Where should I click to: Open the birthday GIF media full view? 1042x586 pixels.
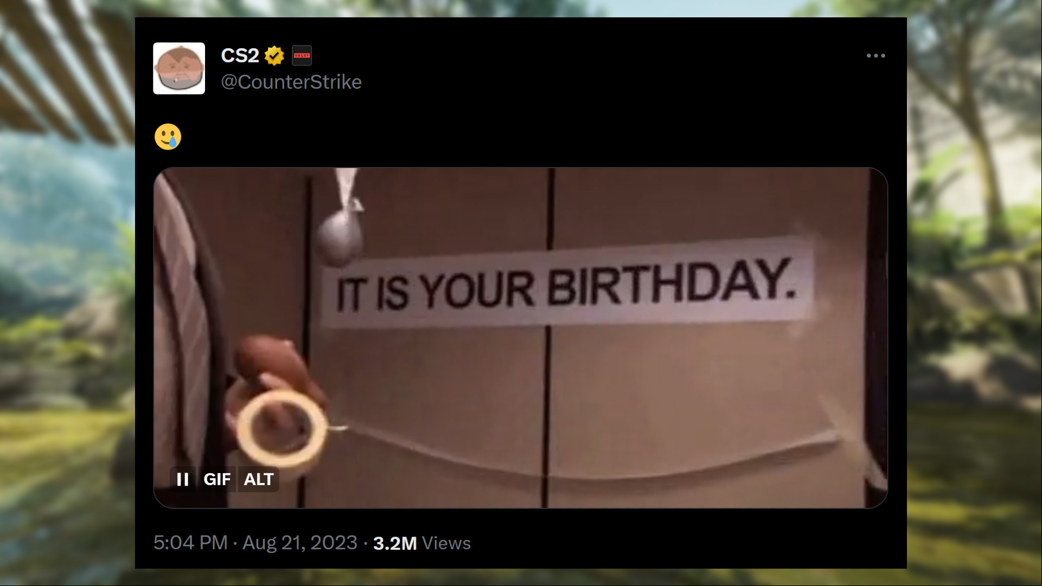[x=521, y=338]
